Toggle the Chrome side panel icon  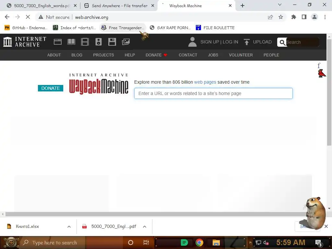coord(304,17)
